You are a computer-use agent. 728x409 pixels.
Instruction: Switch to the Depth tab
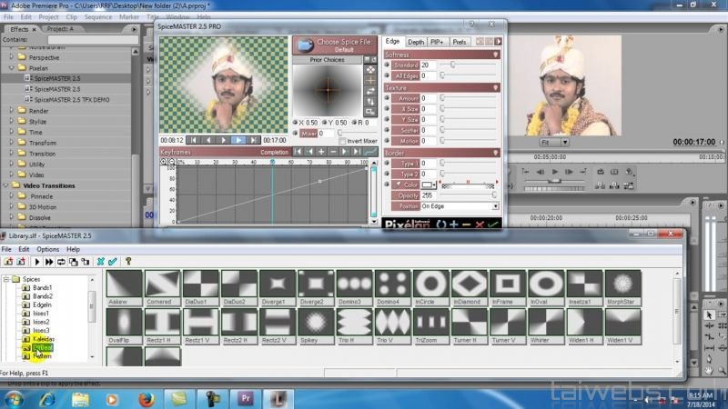(x=415, y=42)
